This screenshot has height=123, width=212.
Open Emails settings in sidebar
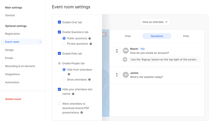coord(9,58)
